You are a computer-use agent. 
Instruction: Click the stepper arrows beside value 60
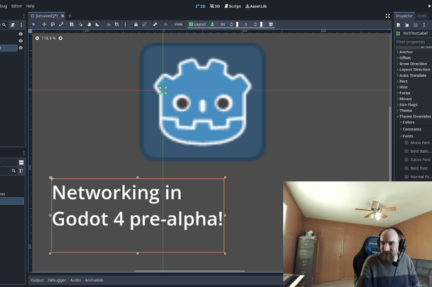[232, 24]
